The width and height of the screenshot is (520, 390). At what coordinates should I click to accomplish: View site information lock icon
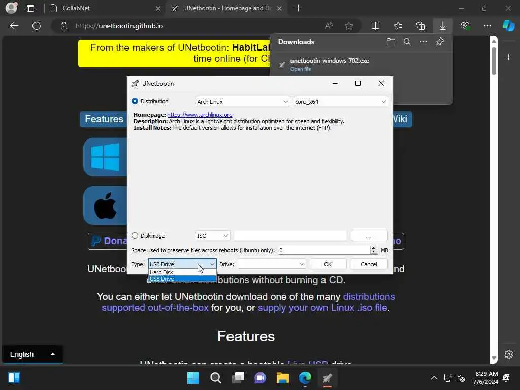point(64,26)
